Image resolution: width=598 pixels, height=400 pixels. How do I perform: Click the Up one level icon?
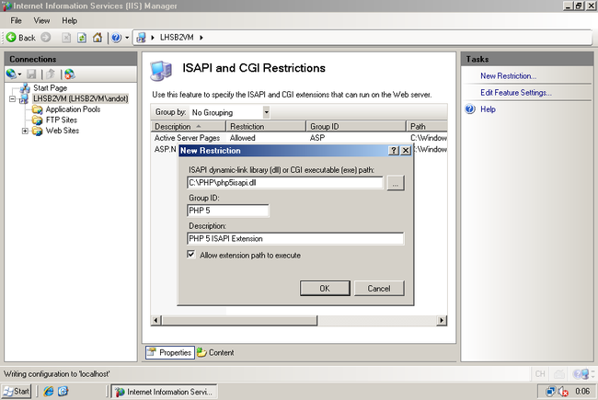point(51,74)
